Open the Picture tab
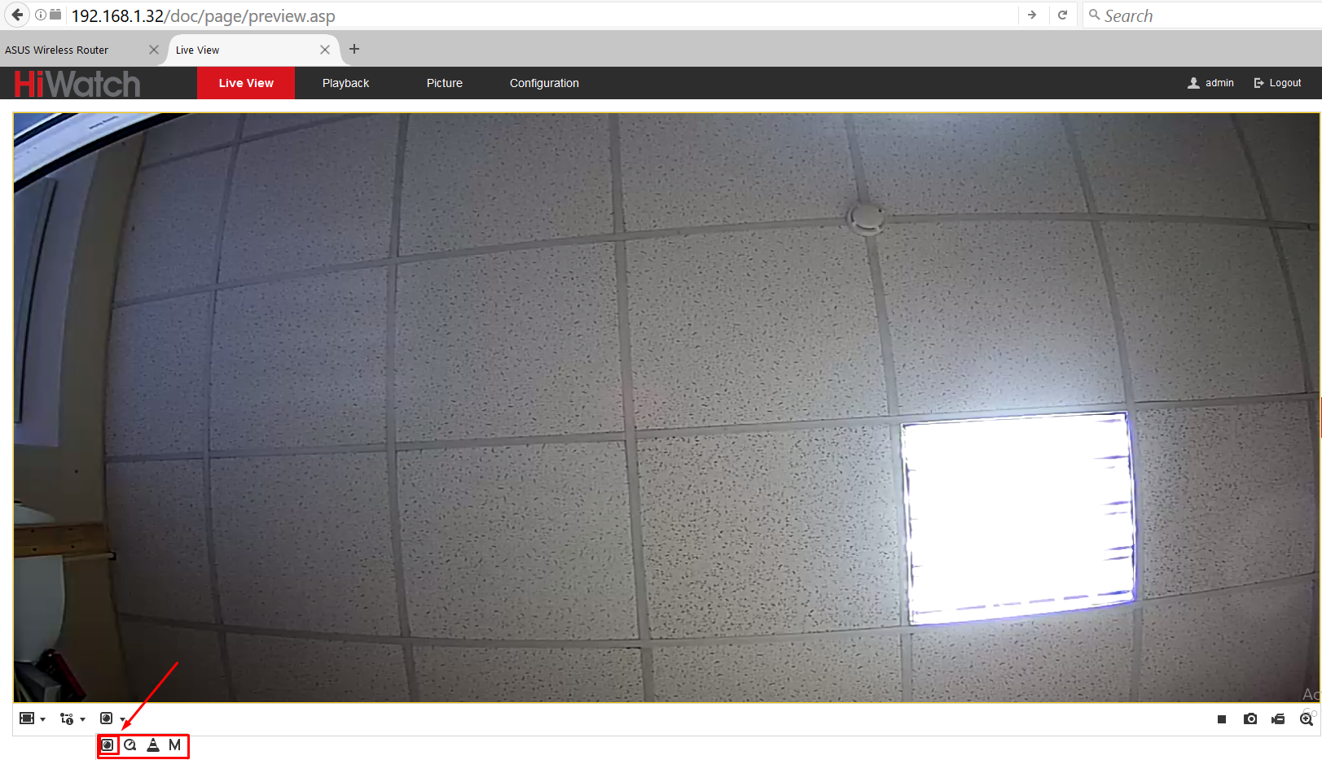Viewport: 1322px width, 760px height. tap(444, 83)
